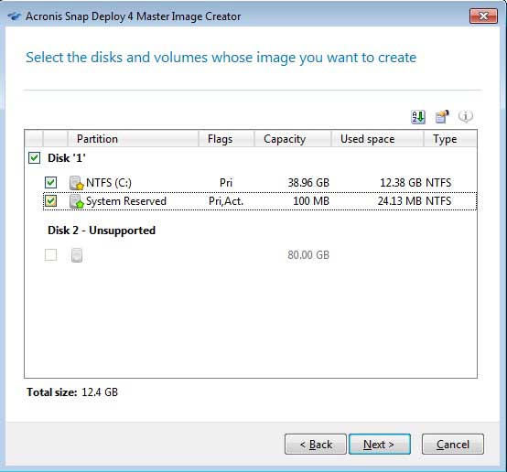Click the Pri,Act. flags cell
The width and height of the screenshot is (507, 472).
226,201
